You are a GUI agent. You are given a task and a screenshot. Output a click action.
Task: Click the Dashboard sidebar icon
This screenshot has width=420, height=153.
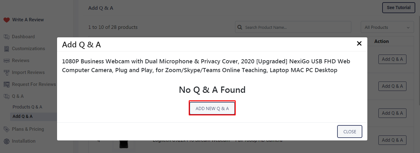click(7, 37)
